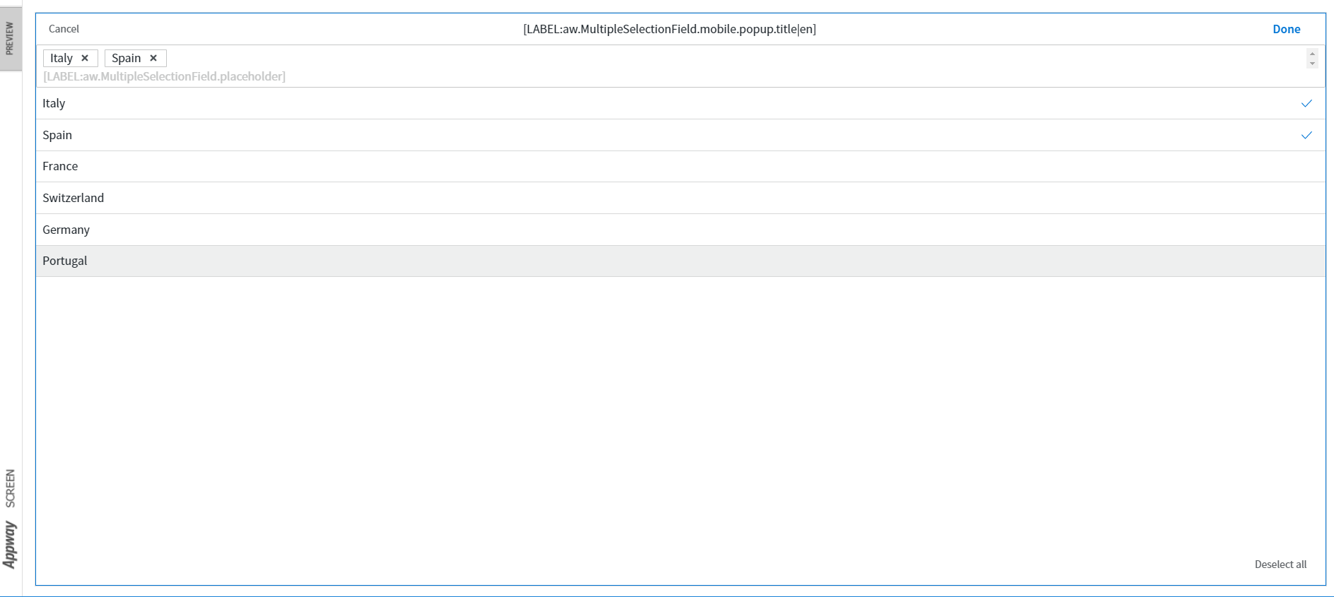Click the Spain tag chip label
The height and width of the screenshot is (597, 1334).
click(126, 58)
